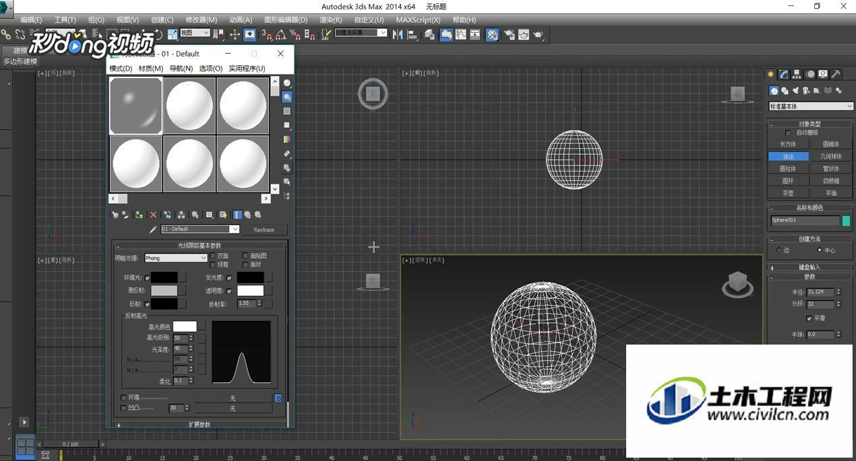Viewport: 856px width, 461px height.
Task: Toggle the 反射 checkbox
Action: point(147,304)
